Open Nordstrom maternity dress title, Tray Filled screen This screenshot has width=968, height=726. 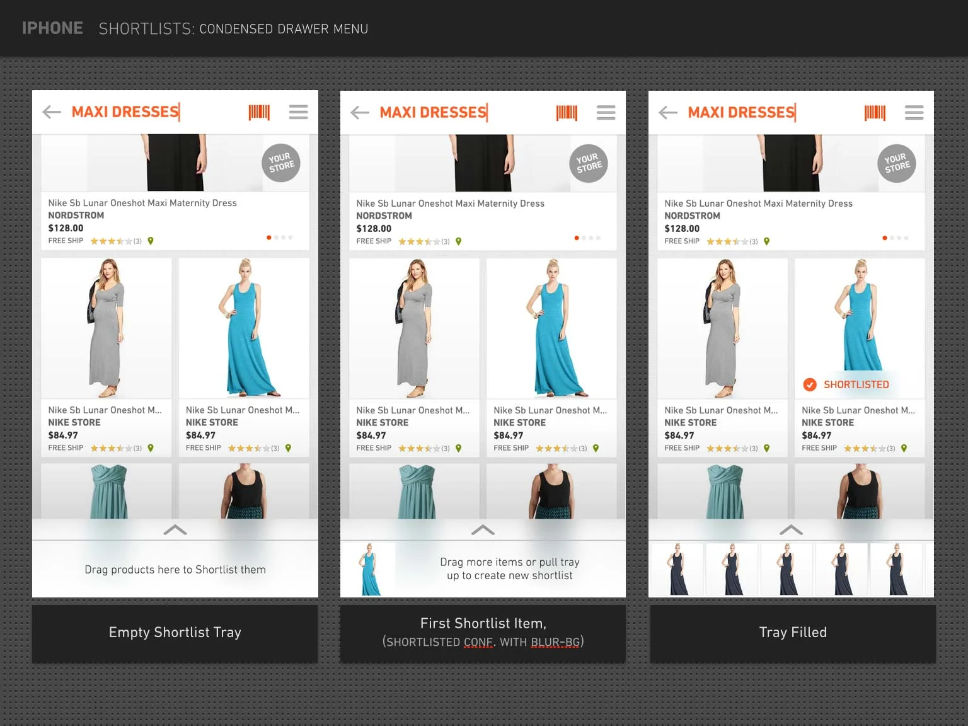coord(759,204)
